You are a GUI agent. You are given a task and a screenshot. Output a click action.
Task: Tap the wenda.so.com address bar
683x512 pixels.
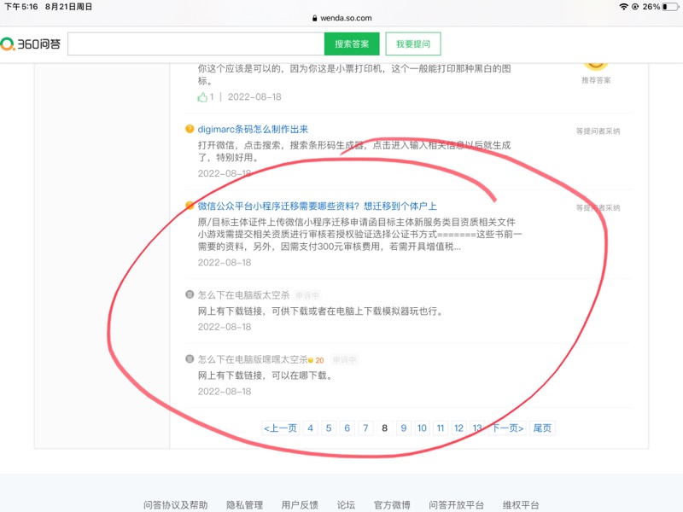tap(342, 18)
